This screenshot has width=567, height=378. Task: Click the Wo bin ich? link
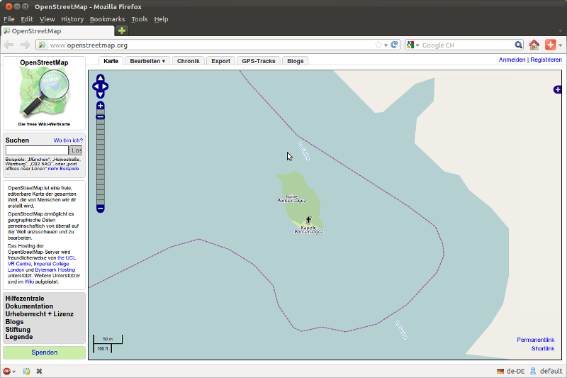click(x=68, y=140)
